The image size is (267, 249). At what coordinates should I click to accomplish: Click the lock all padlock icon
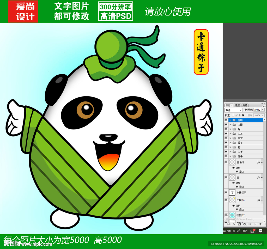click(x=243, y=115)
